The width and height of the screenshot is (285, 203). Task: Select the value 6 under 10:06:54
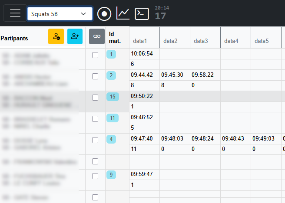pyautogui.click(x=144, y=64)
